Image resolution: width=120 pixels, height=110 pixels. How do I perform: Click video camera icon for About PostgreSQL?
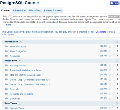coord(7,51)
